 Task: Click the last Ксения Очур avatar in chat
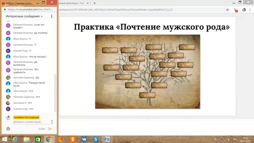(x=8, y=109)
